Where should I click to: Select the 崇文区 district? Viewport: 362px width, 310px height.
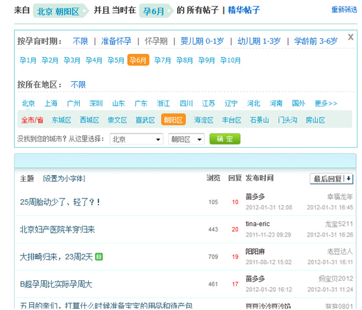117,120
